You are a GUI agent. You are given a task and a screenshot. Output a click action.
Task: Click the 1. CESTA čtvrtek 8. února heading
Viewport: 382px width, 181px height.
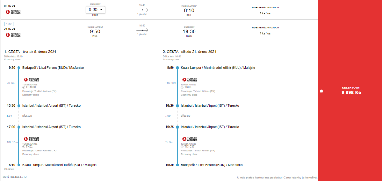click(30, 52)
